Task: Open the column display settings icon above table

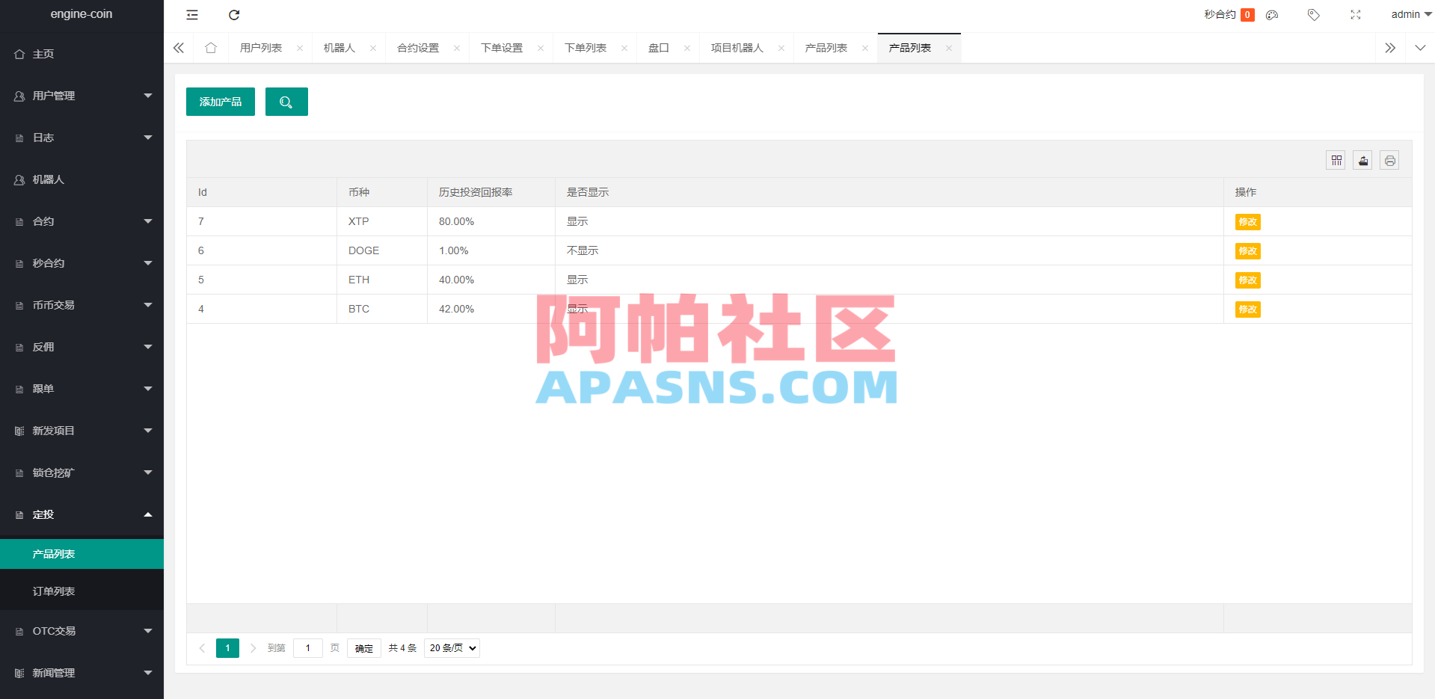Action: coord(1336,160)
